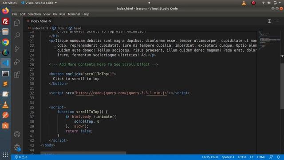
Task: Open network indicator in top bar
Action: click(x=263, y=3)
